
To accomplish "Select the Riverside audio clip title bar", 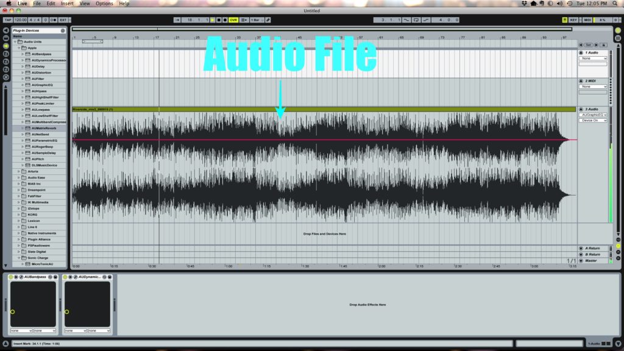I will 324,109.
